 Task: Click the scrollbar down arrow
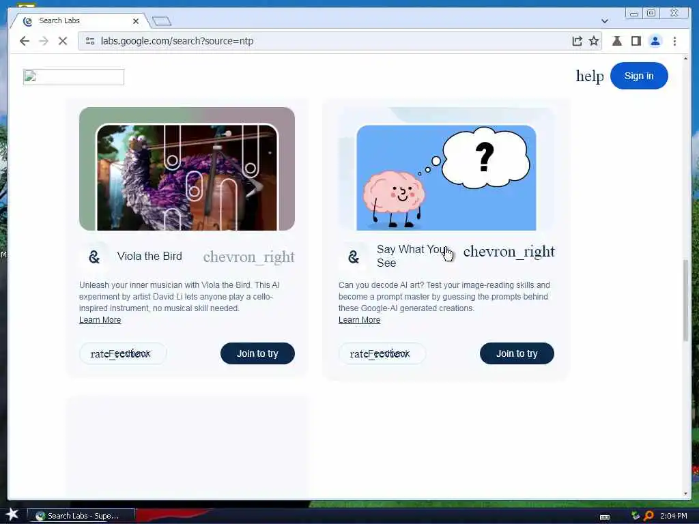pos(685,494)
